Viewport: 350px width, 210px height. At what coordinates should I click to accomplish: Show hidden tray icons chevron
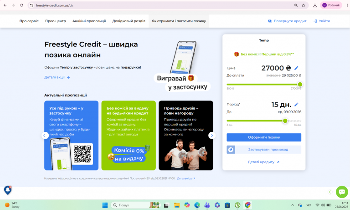293,205
